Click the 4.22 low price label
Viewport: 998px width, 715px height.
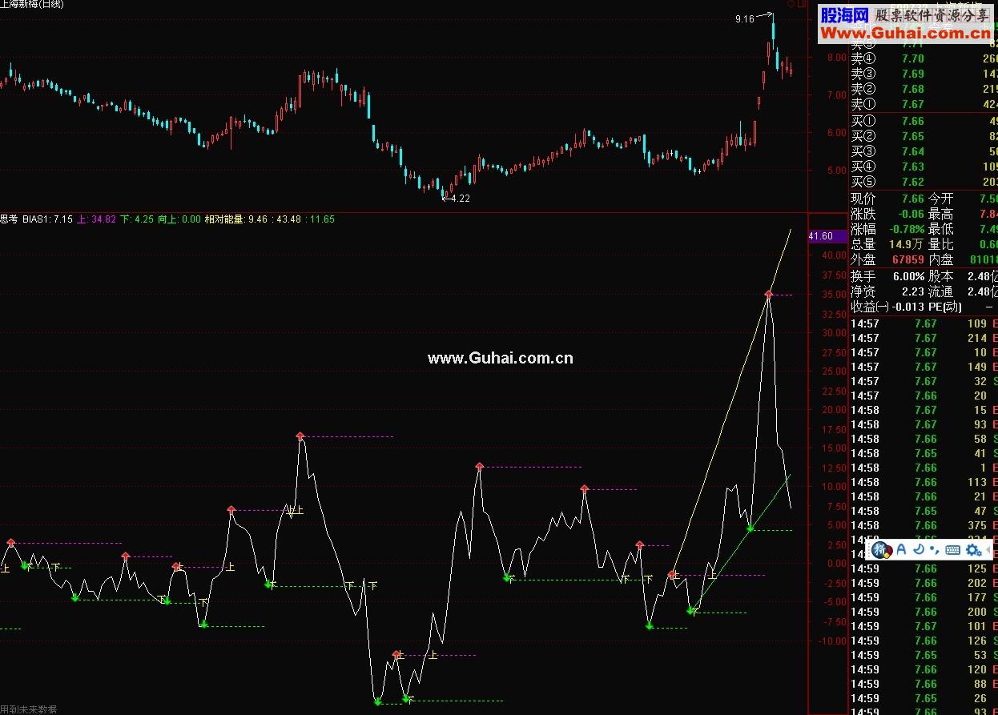(460, 198)
